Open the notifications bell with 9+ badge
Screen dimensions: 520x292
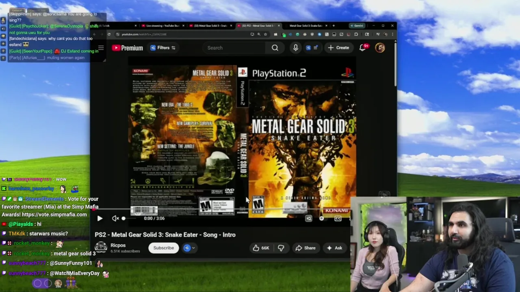pyautogui.click(x=363, y=48)
